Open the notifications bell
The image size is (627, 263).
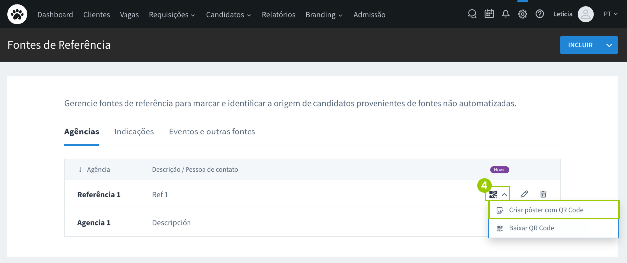click(x=506, y=14)
